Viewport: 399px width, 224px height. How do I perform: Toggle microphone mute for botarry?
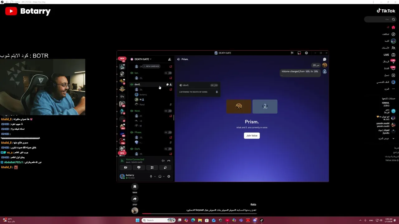(151, 176)
